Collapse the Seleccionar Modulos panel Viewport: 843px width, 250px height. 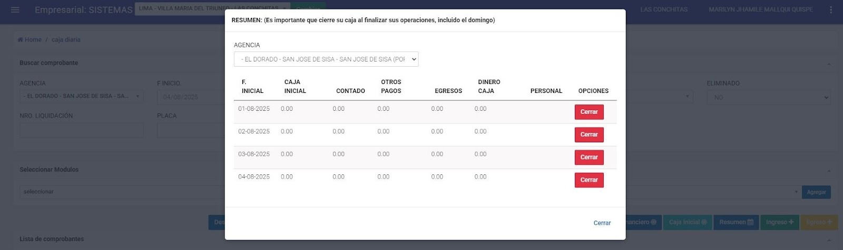(829, 171)
